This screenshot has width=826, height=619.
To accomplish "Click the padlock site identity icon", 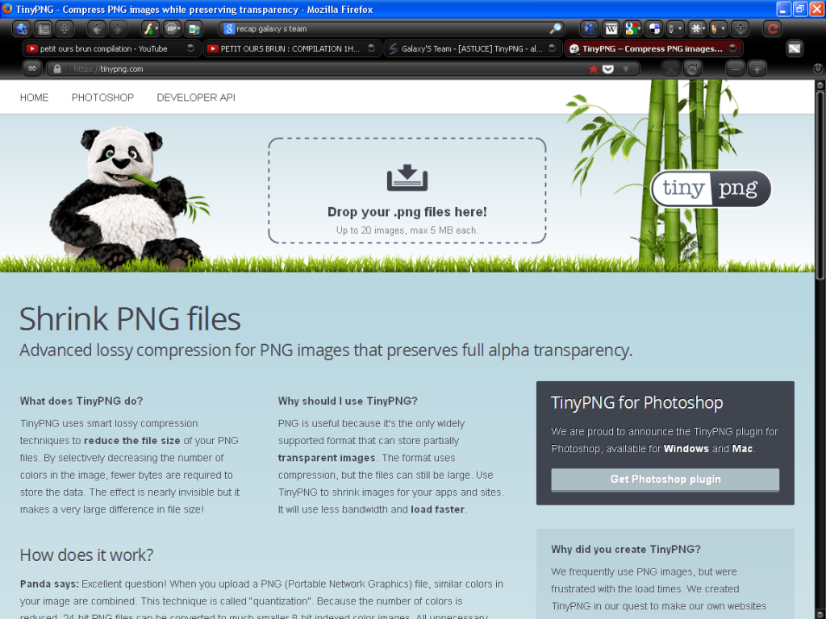I will point(57,69).
